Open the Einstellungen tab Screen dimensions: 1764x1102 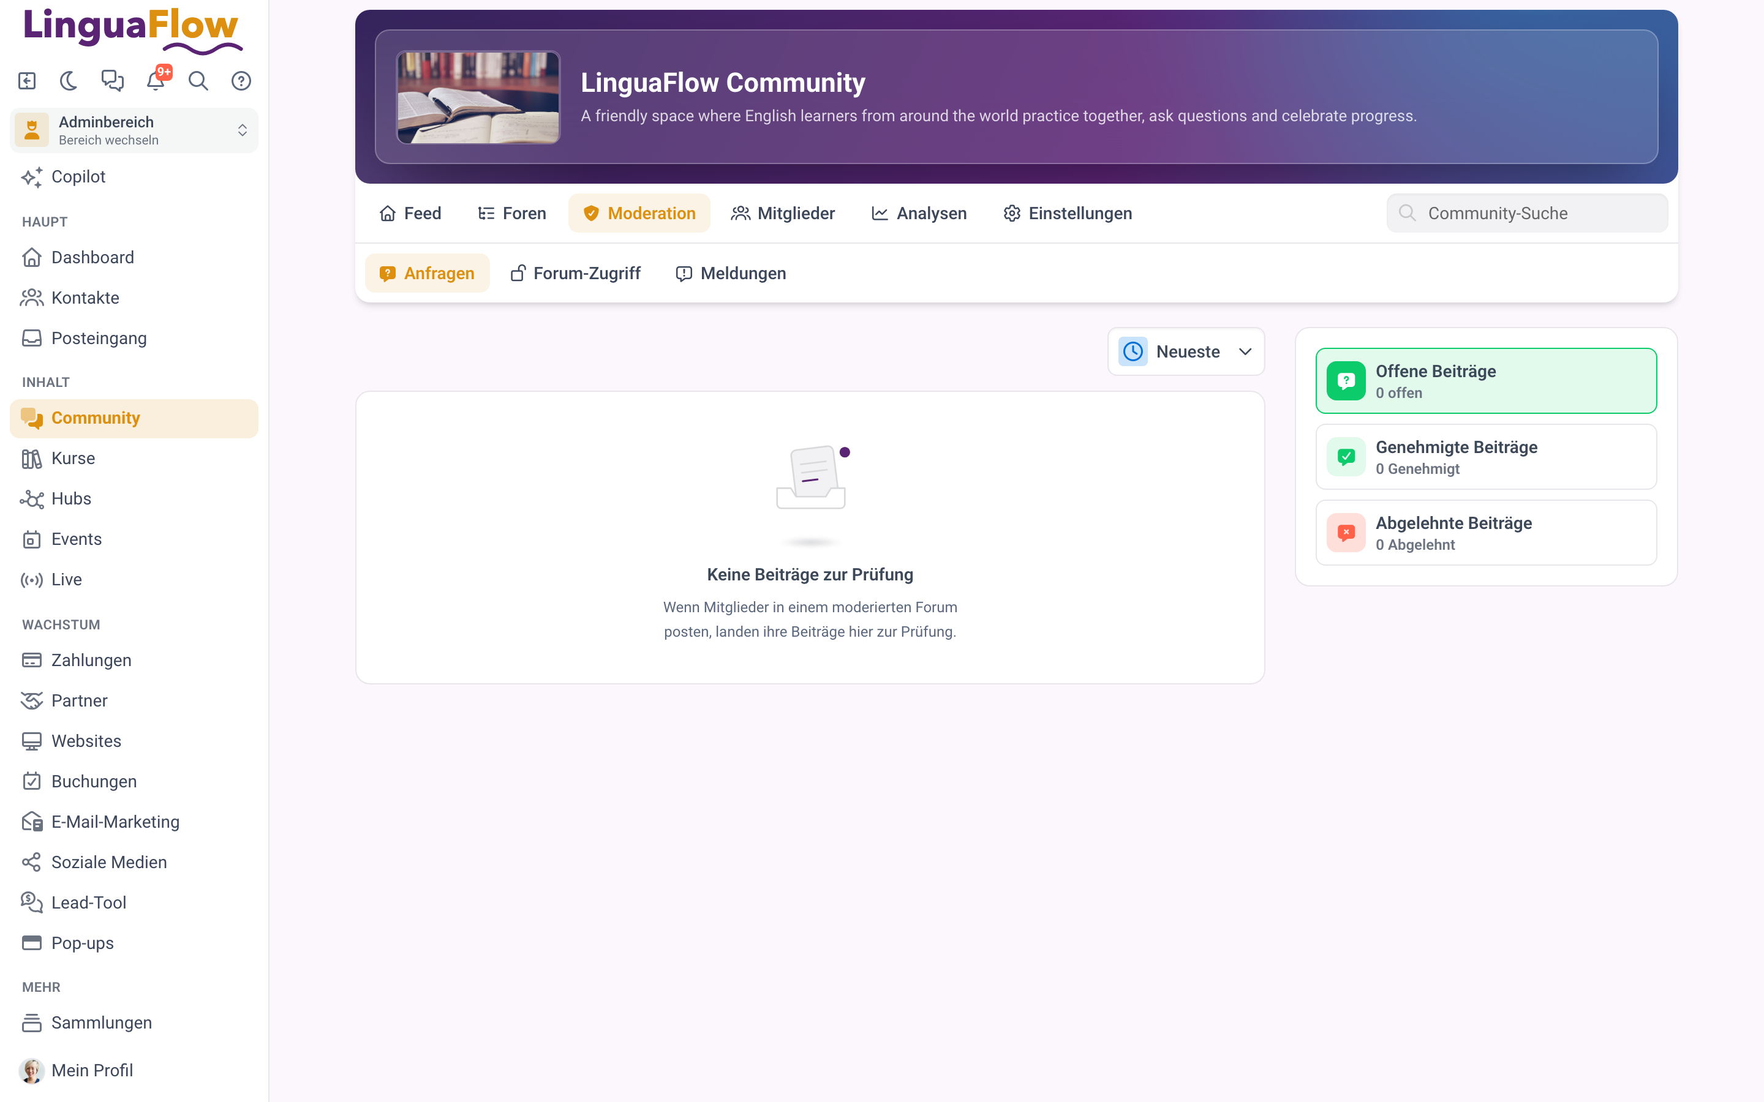(1068, 214)
